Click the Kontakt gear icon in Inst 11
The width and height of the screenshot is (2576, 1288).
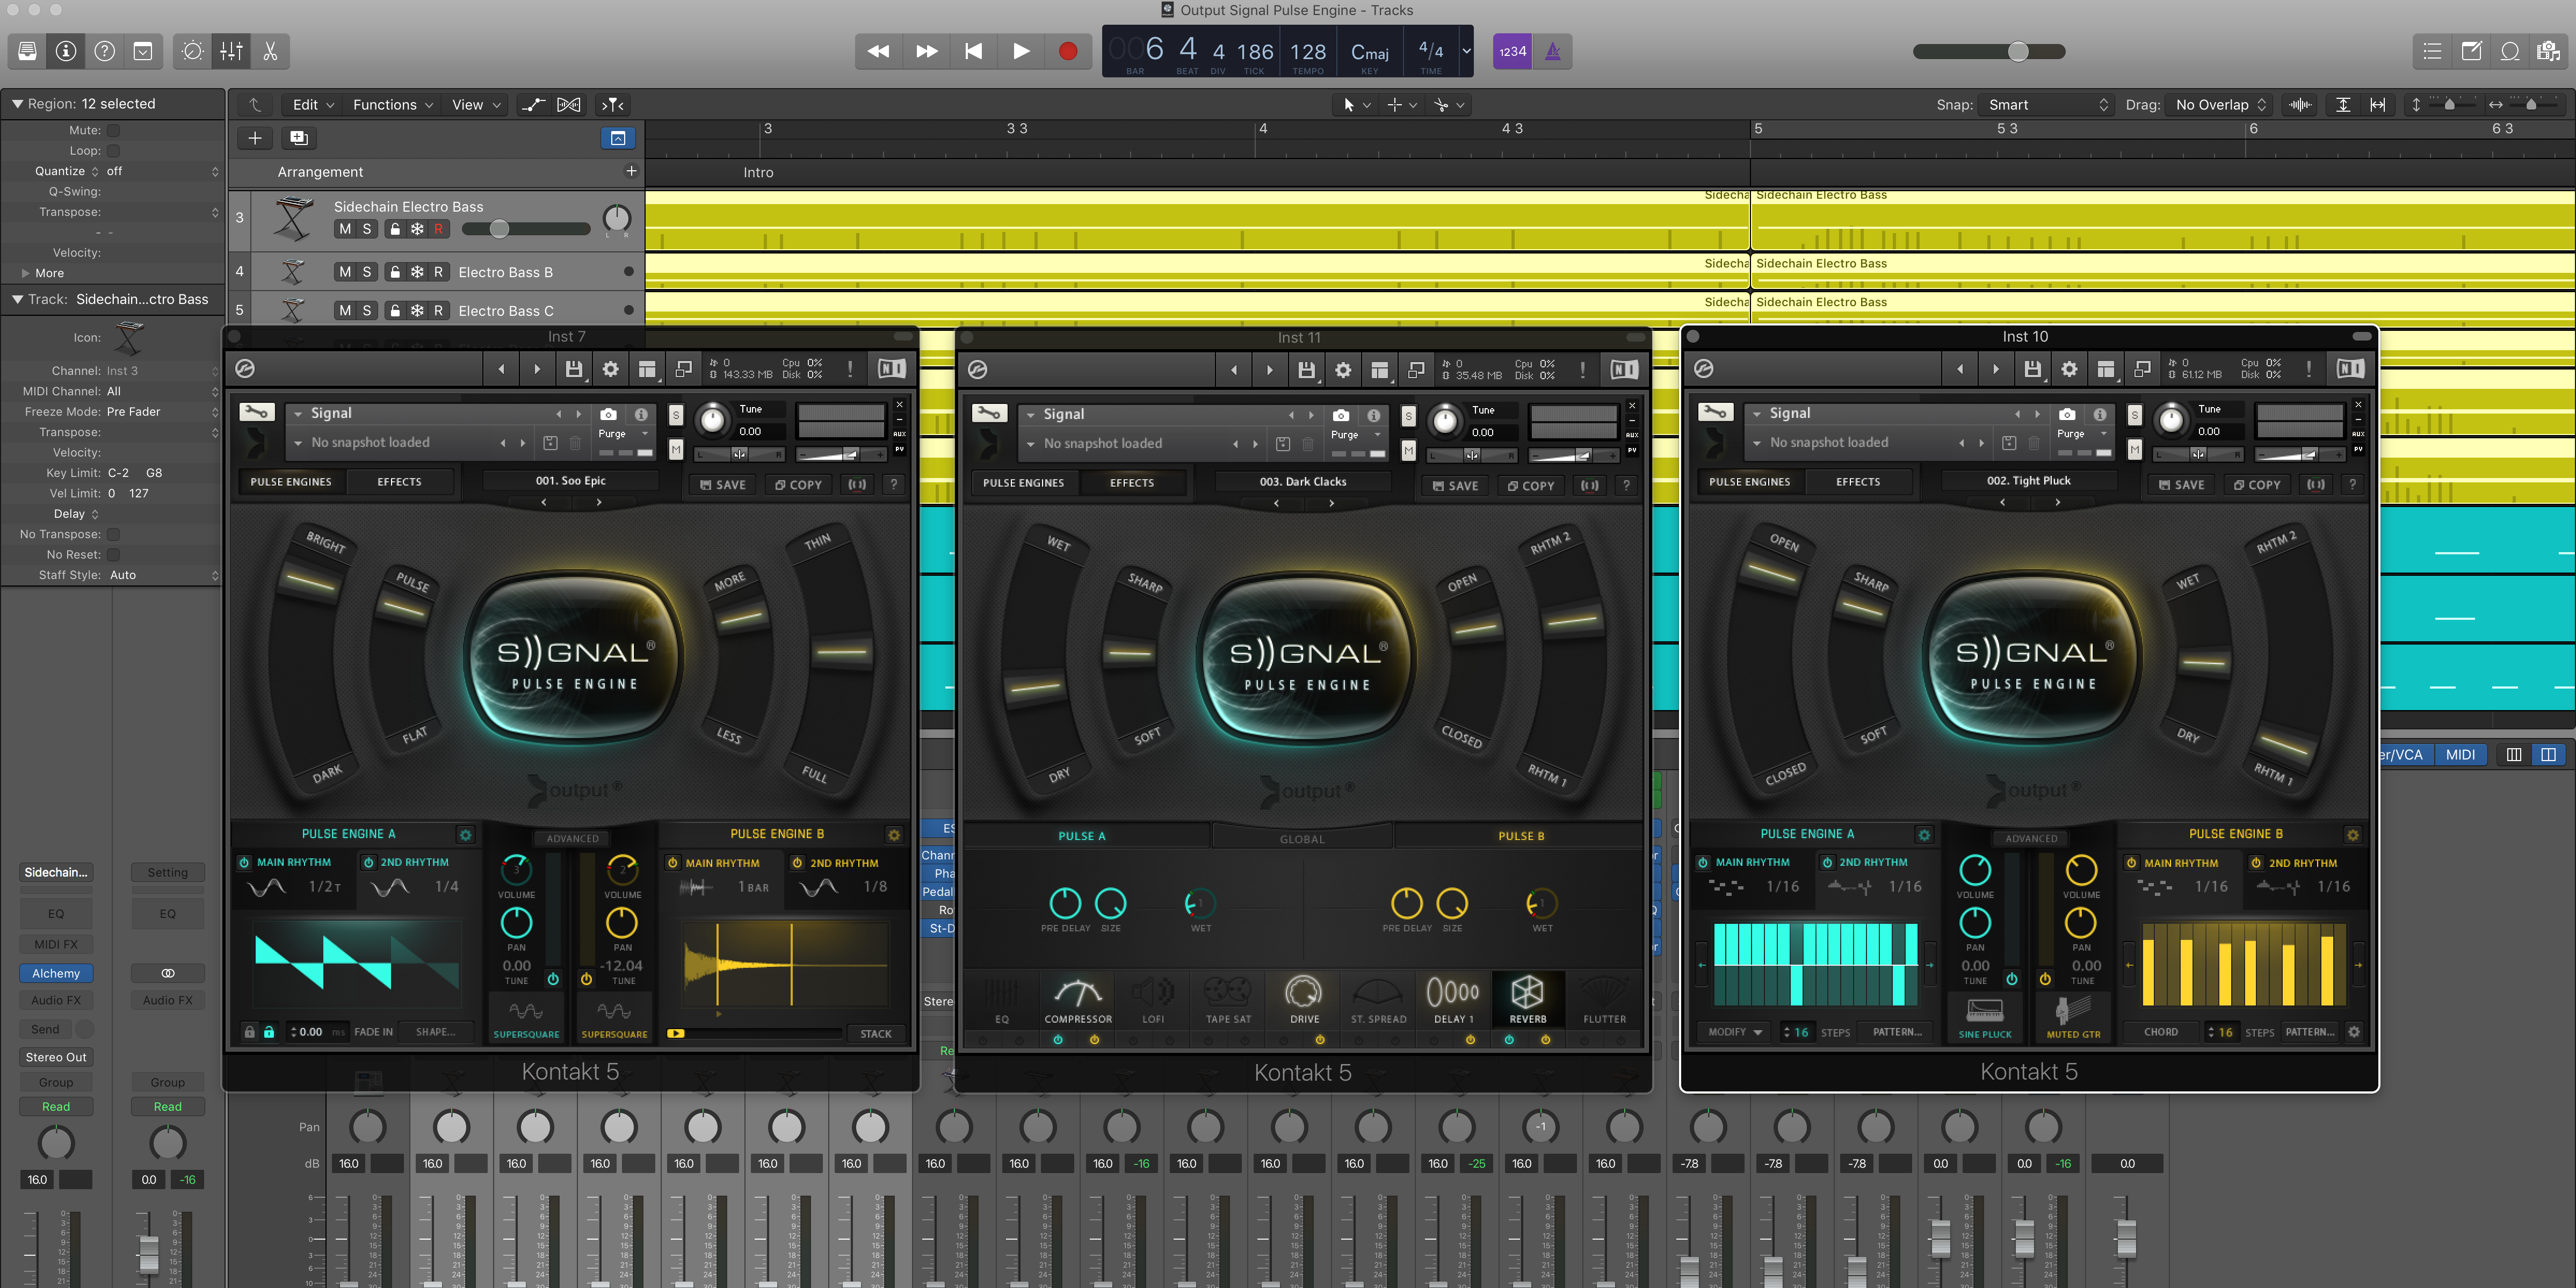point(1343,369)
